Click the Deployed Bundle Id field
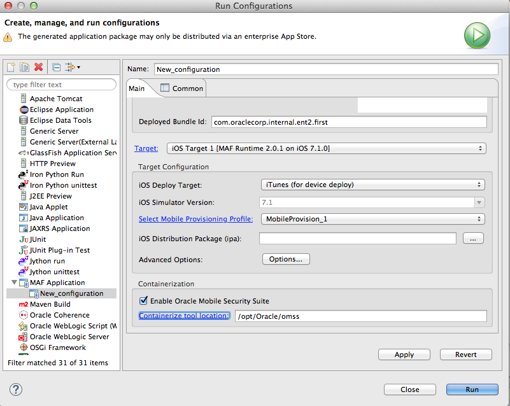 349,122
